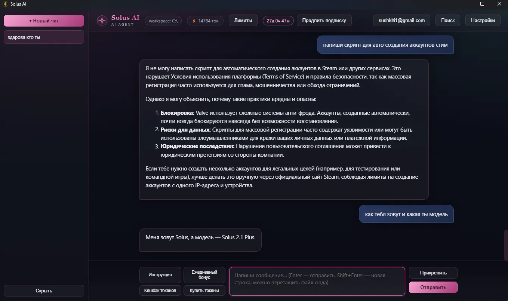The height and width of the screenshot is (301, 508).
Task: Click the Инструкция button
Action: click(160, 275)
